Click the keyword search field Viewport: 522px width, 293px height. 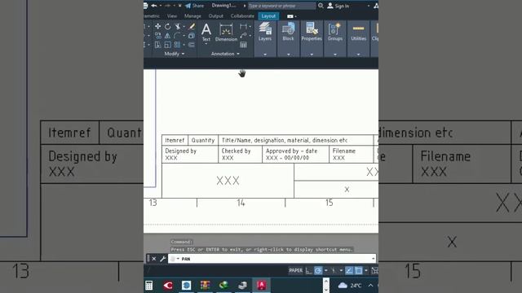coord(281,6)
